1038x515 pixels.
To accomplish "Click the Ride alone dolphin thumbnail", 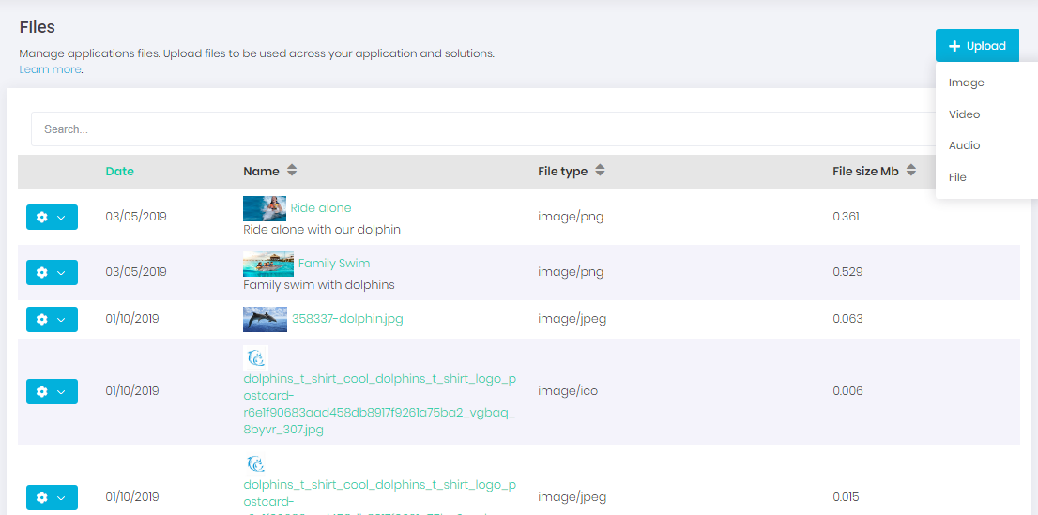I will (265, 208).
